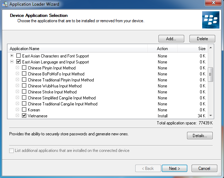Check Chinese Simplified CangJie Input Method
The width and height of the screenshot is (224, 178).
pos(24,98)
